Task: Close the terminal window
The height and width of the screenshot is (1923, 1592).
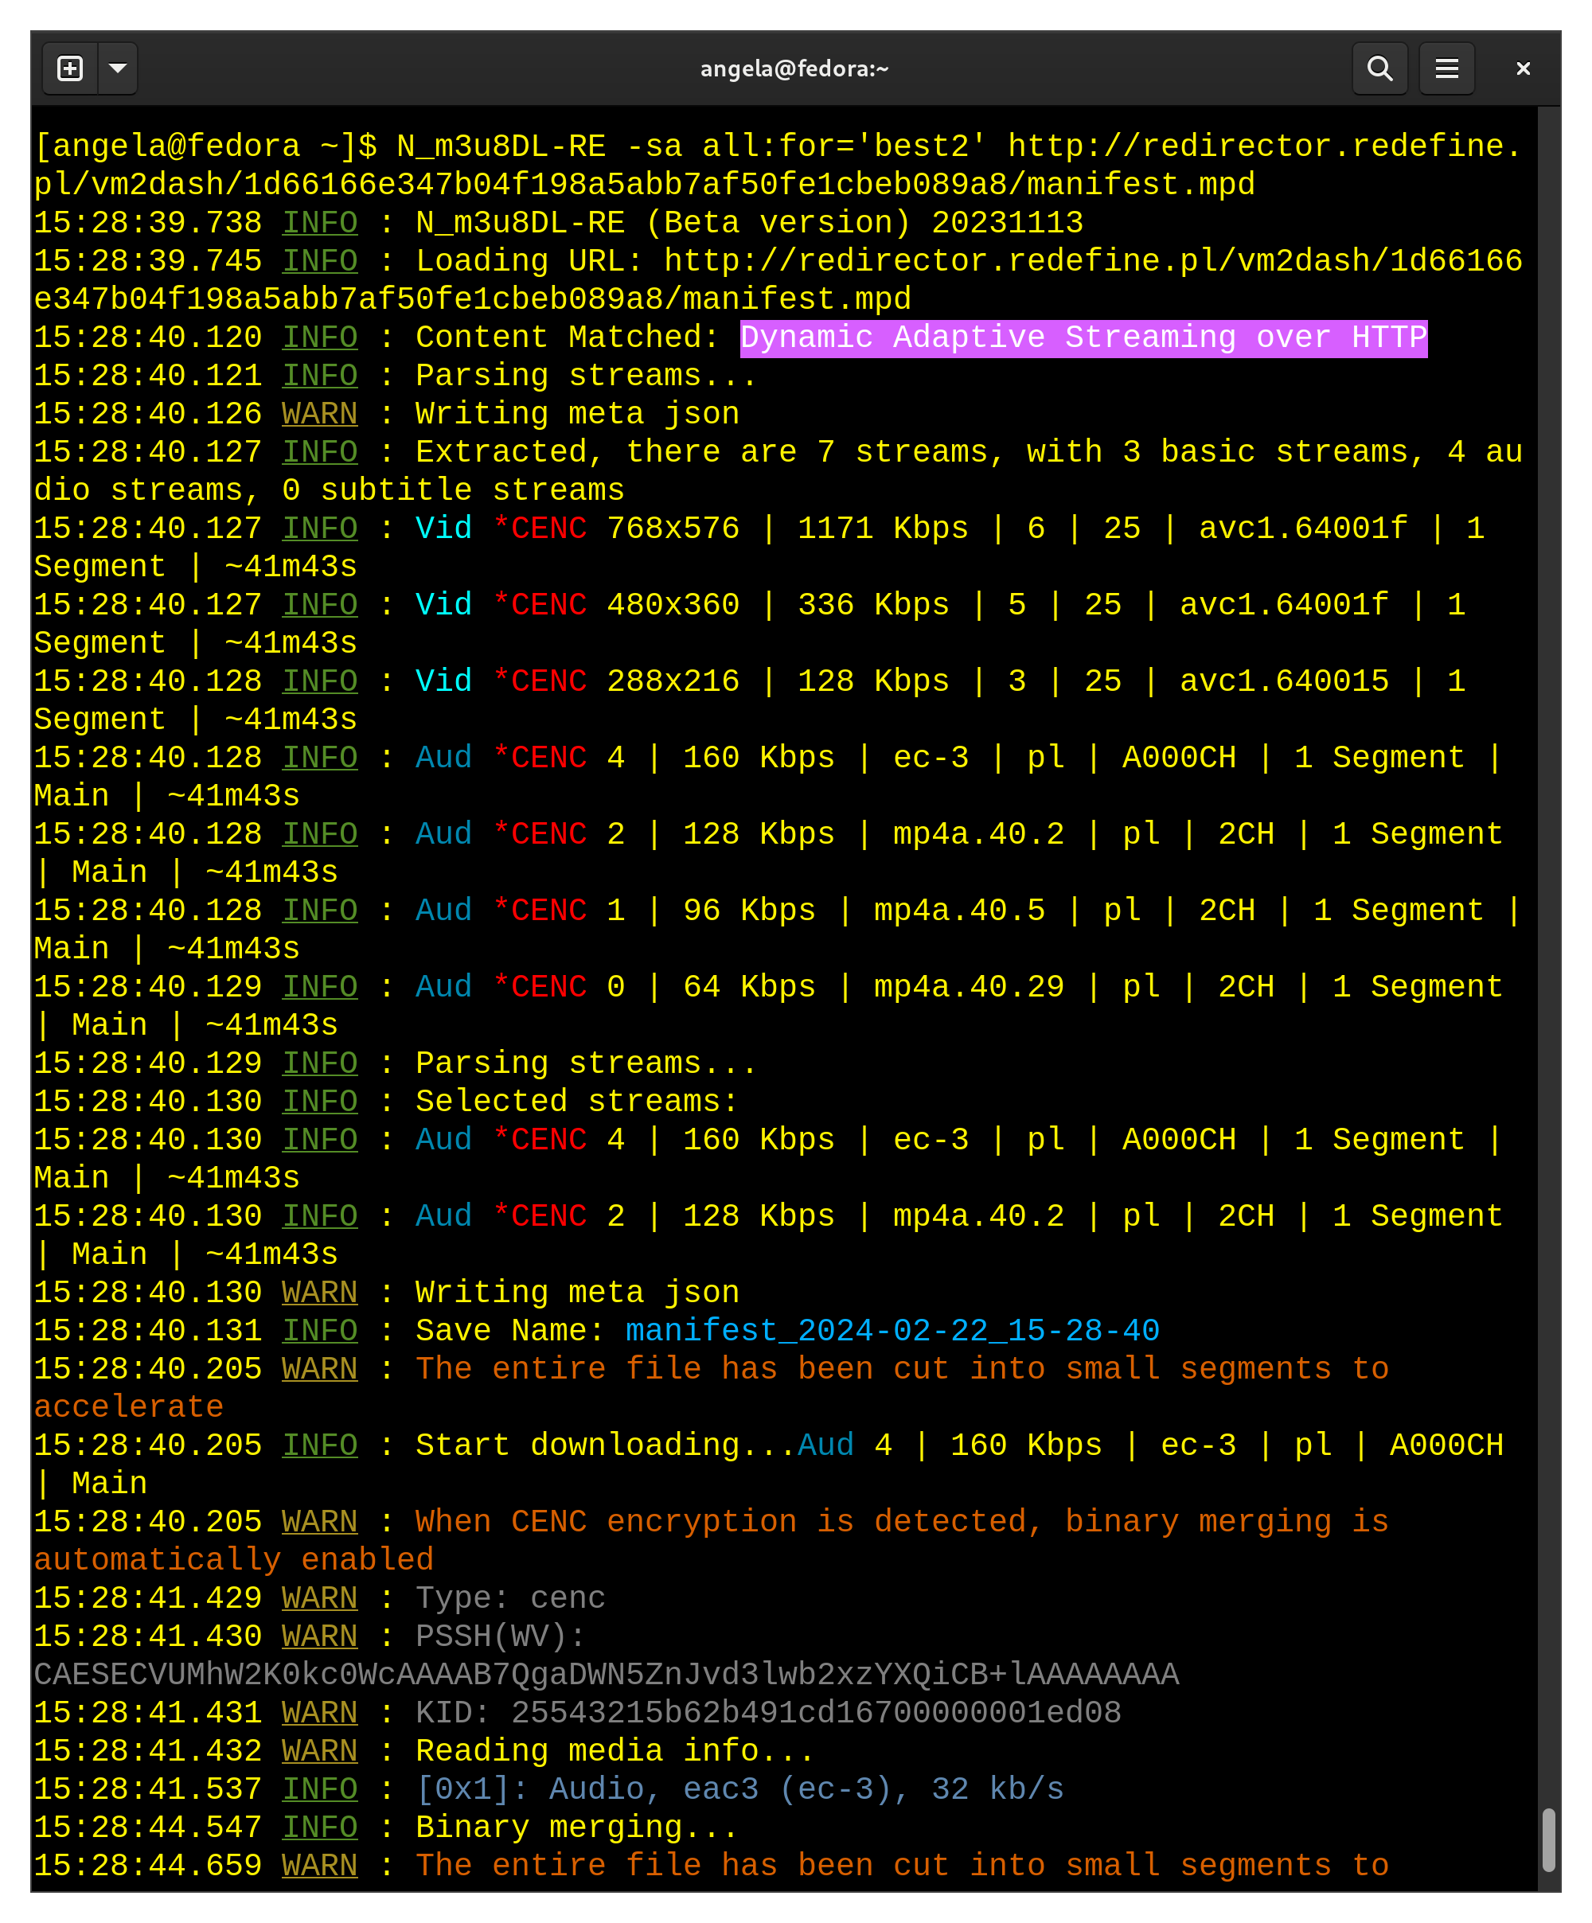Action: point(1523,68)
